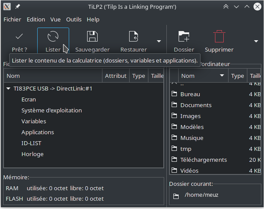Select the ID-LIST tree item
The image size is (264, 209).
[x=32, y=143]
